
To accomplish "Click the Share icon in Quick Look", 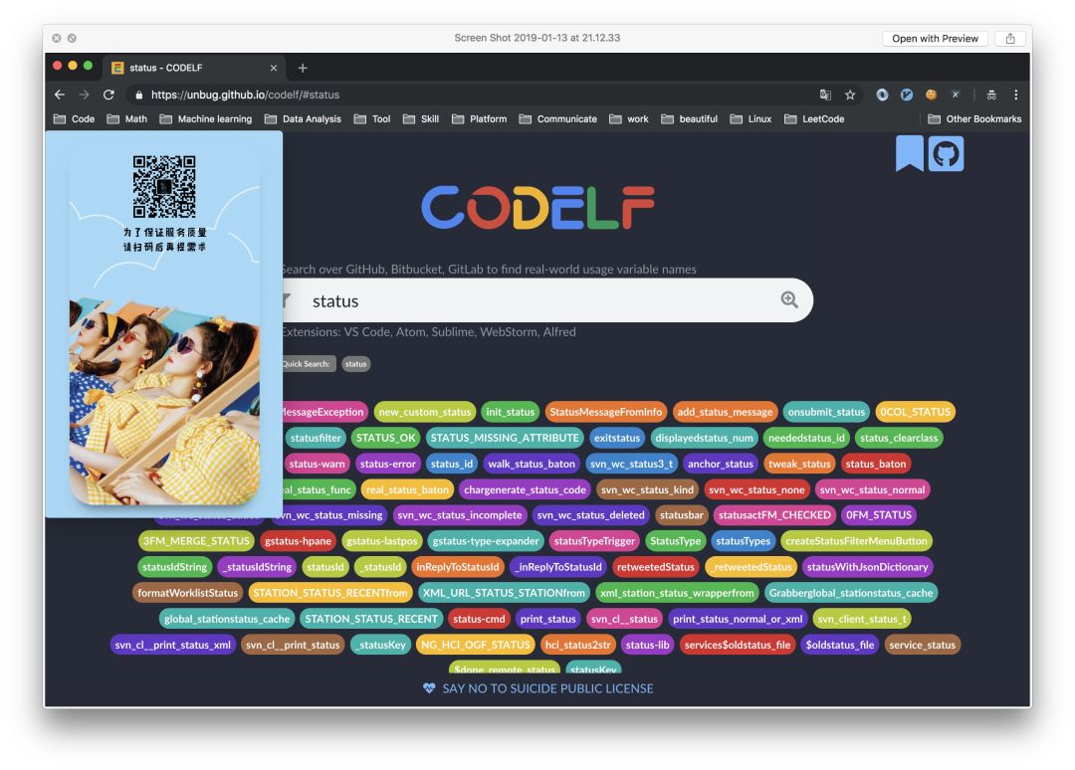I will pyautogui.click(x=1010, y=39).
